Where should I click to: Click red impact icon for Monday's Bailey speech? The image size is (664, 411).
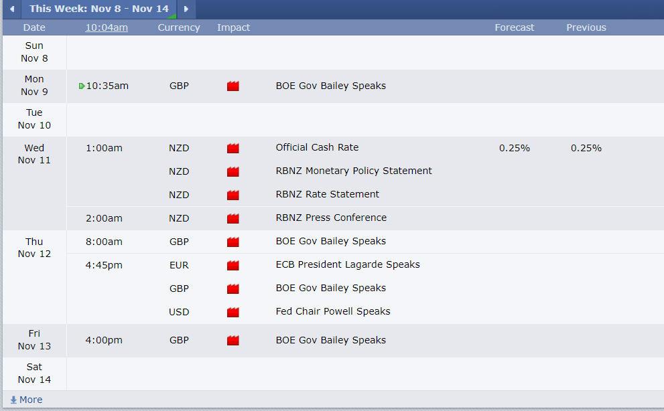[233, 86]
